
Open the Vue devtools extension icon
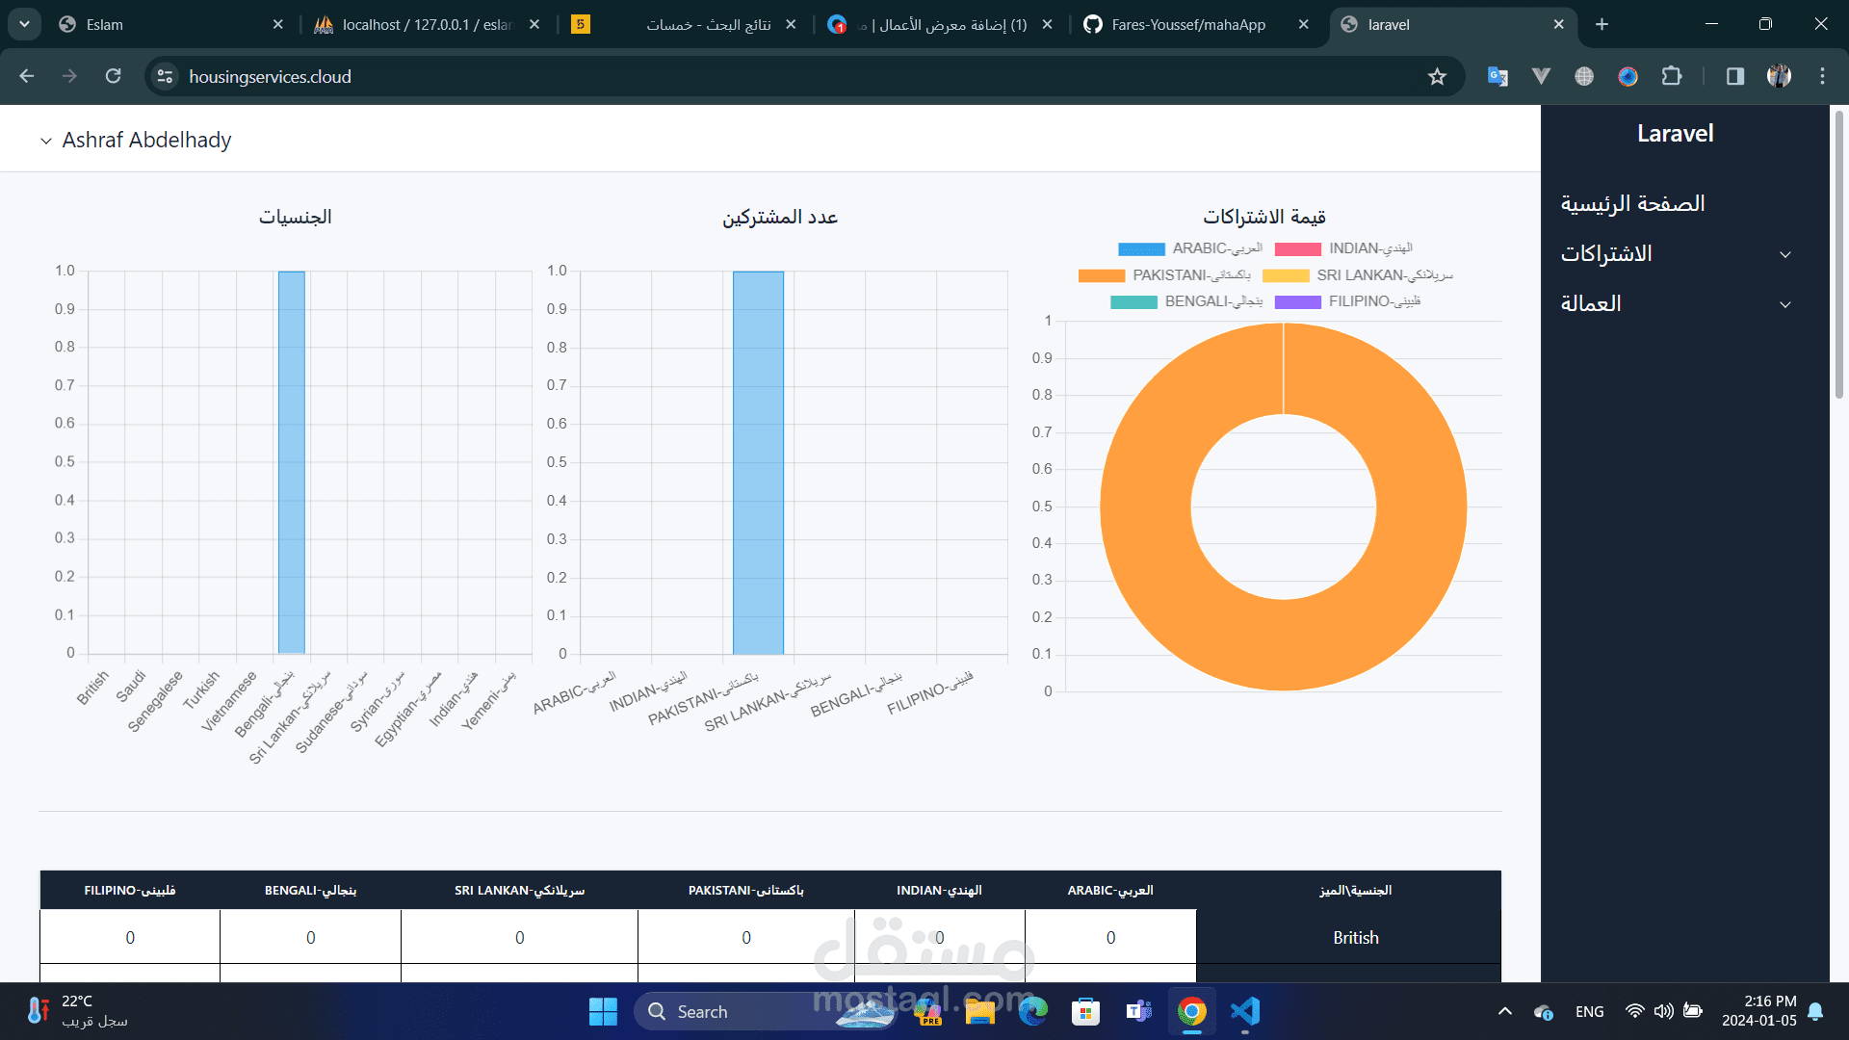(1541, 76)
